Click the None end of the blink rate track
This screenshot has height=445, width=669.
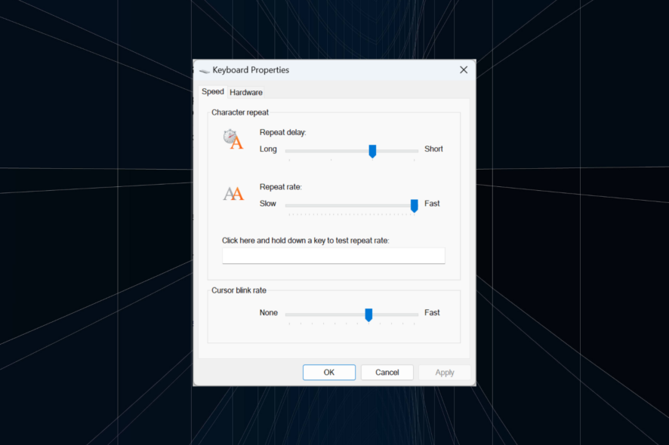[289, 315]
